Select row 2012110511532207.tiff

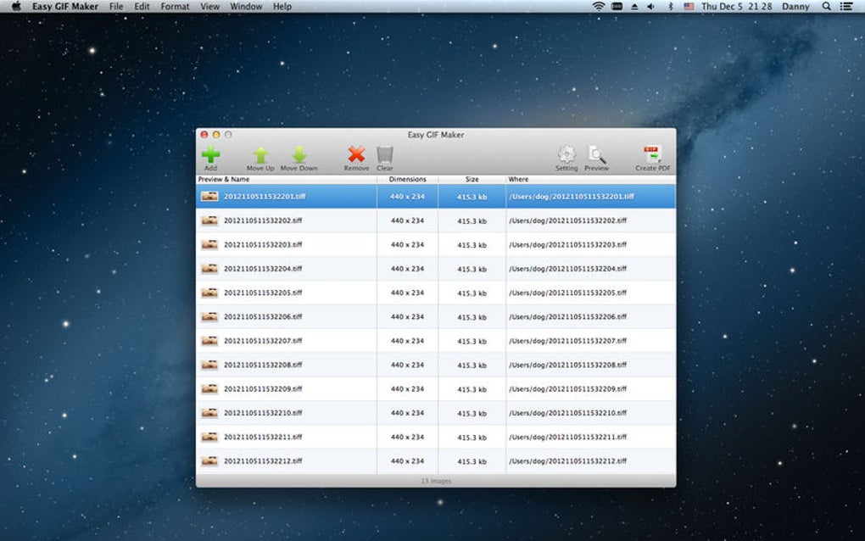[436, 341]
